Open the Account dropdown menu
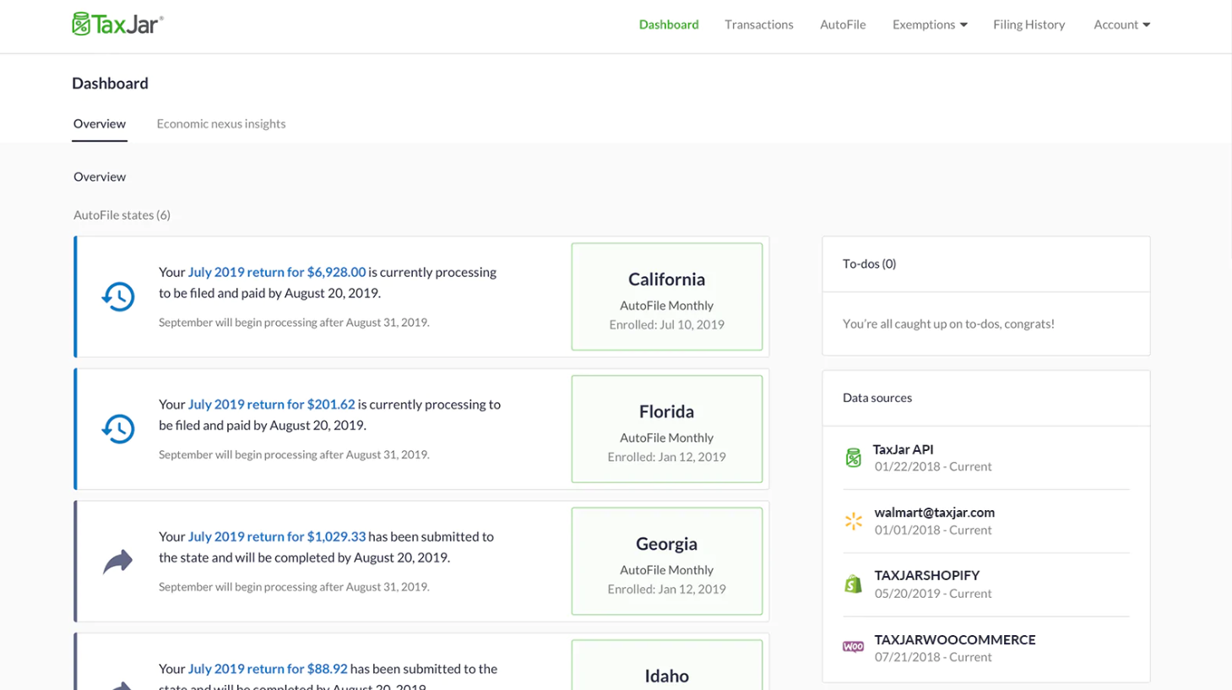The height and width of the screenshot is (690, 1232). [x=1121, y=24]
